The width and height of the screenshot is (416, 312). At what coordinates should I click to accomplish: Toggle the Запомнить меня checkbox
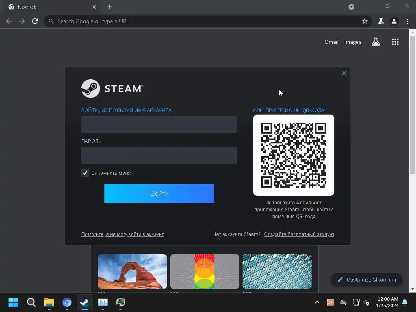(x=85, y=173)
